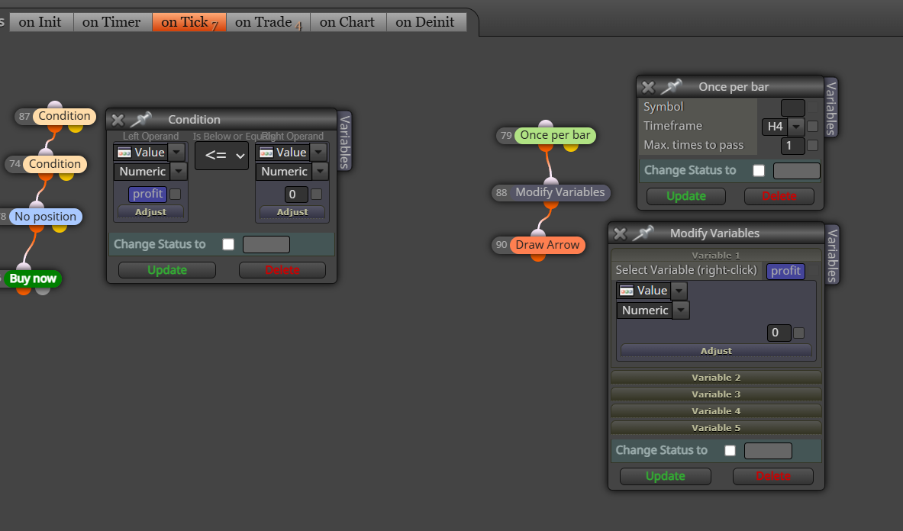Select the on Tick tab
903x531 pixels.
[189, 22]
